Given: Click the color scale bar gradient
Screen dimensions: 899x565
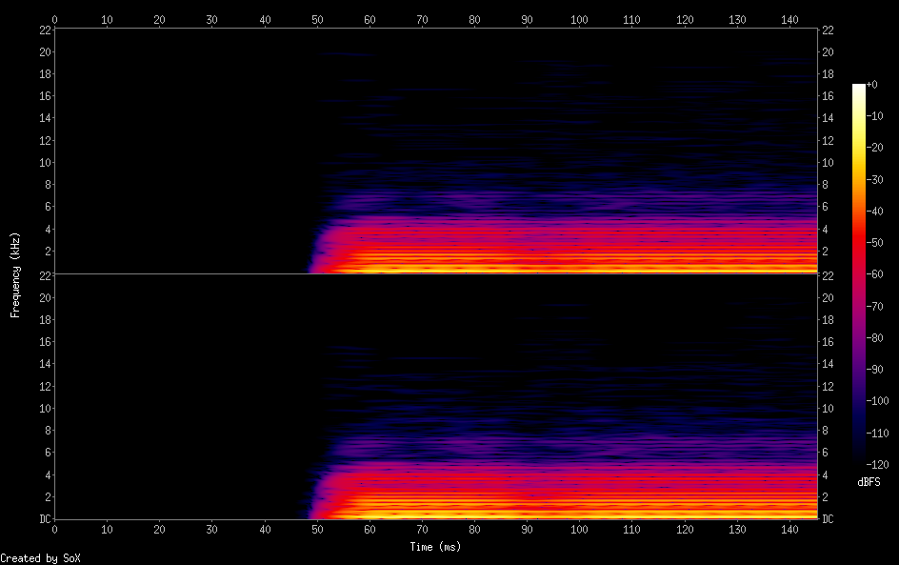Looking at the screenshot, I should coord(859,273).
